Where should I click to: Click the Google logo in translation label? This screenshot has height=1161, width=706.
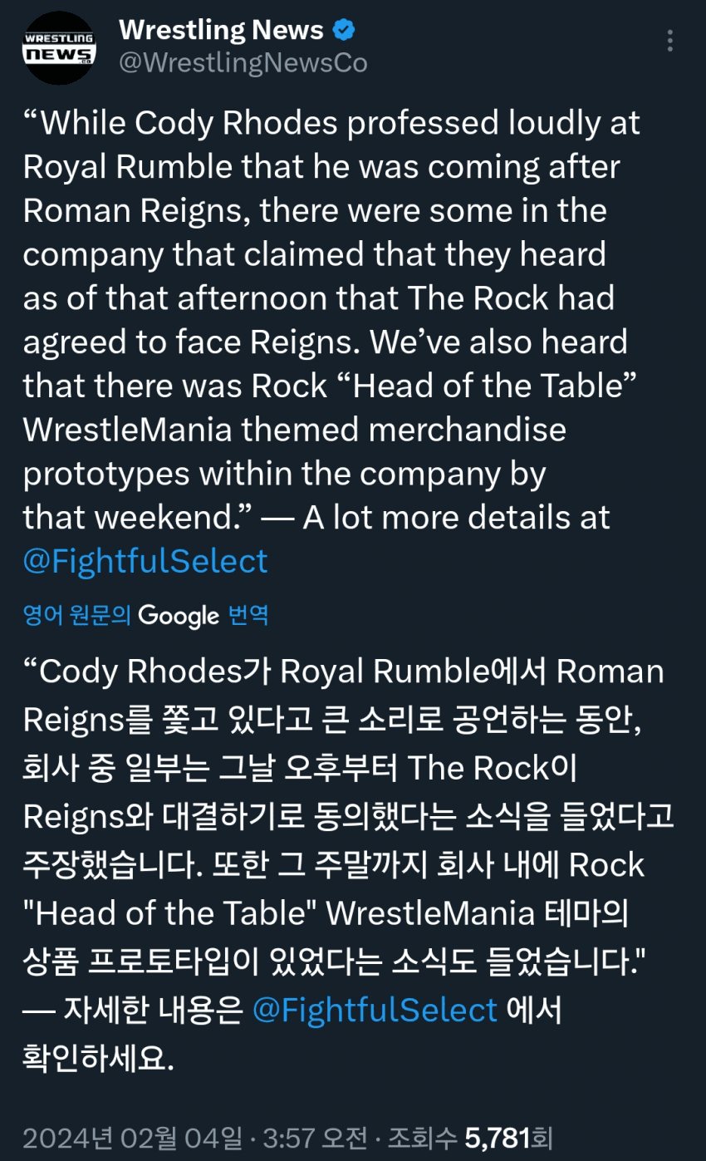click(179, 615)
